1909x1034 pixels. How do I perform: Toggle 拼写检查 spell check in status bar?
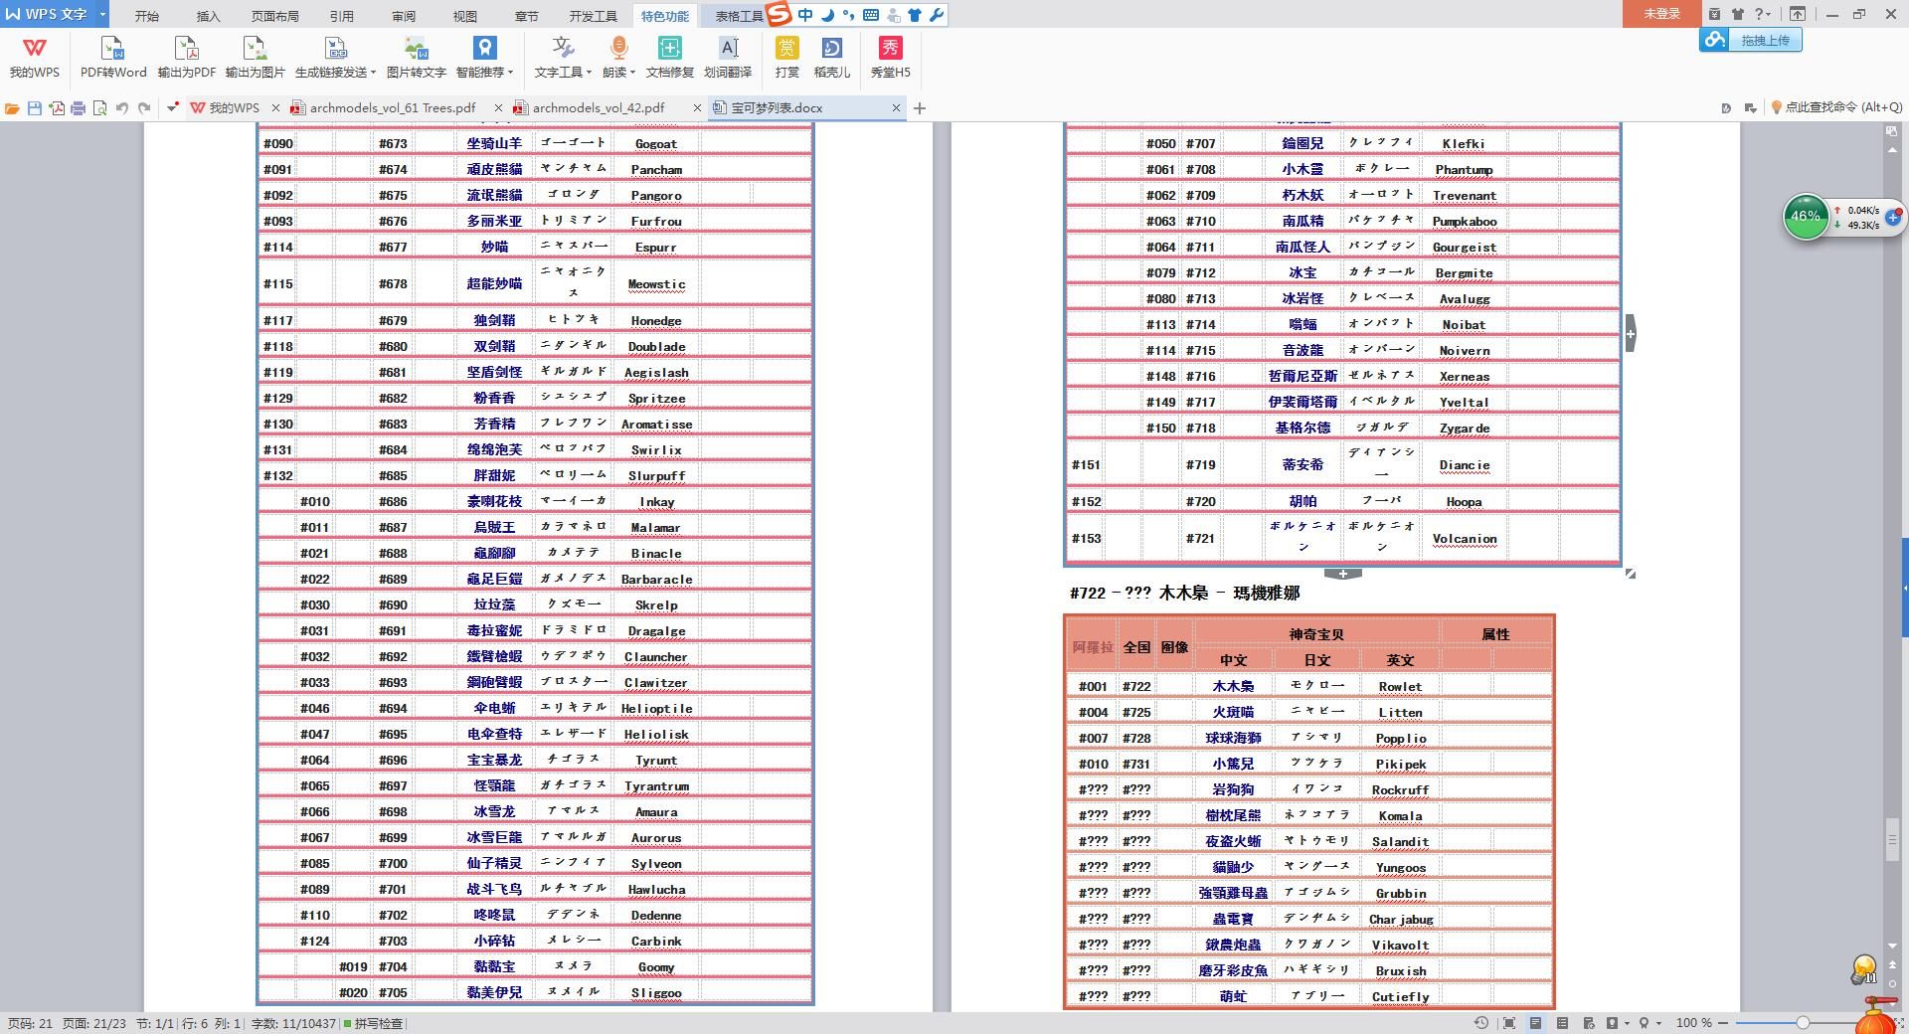pyautogui.click(x=374, y=1023)
